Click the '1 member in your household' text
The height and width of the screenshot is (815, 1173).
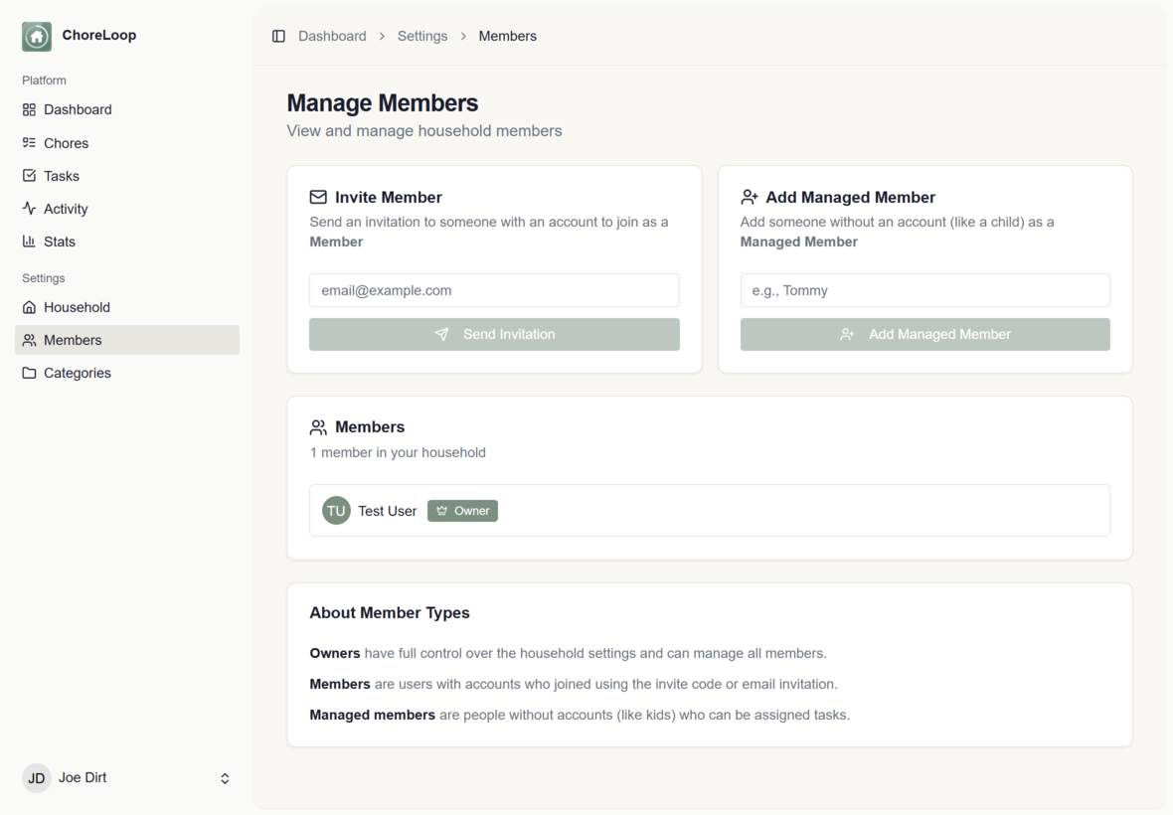398,452
